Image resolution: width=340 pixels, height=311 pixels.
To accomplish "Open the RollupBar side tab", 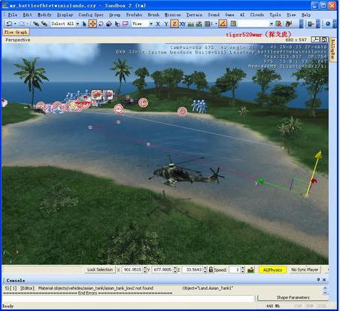I will coord(333,49).
